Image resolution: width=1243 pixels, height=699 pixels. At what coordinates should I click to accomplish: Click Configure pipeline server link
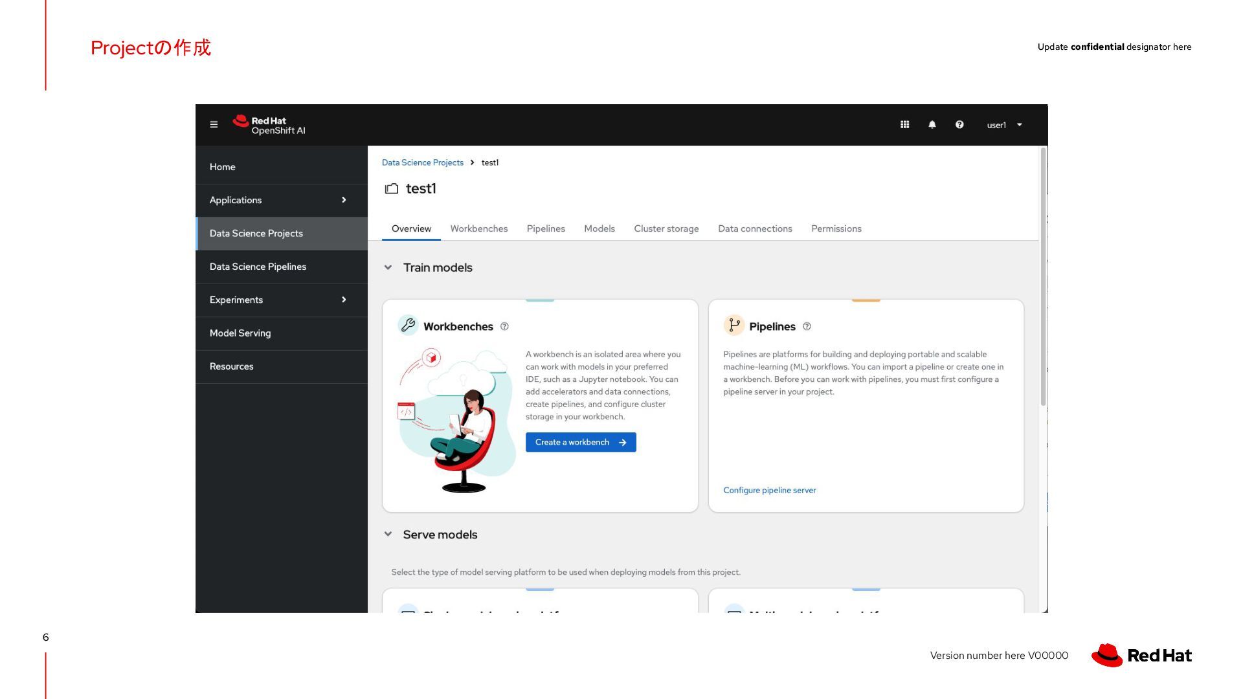tap(769, 491)
